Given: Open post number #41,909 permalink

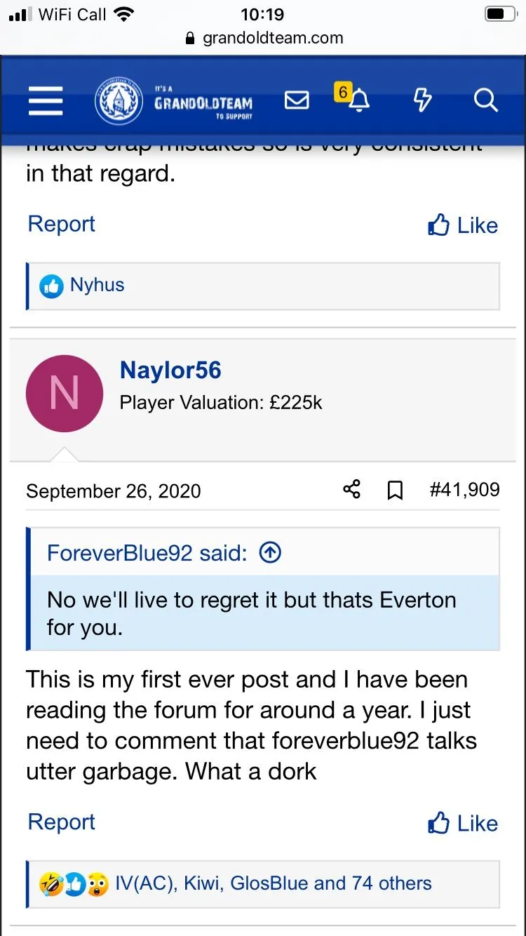Looking at the screenshot, I should click(x=464, y=490).
